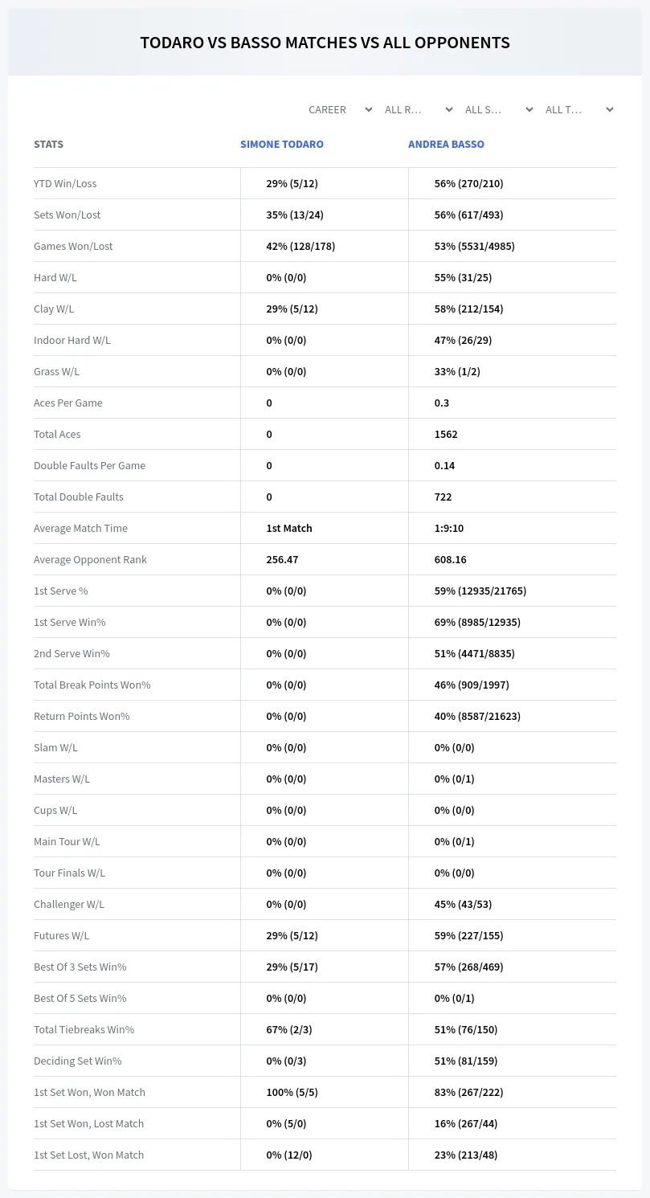This screenshot has height=1198, width=650.
Task: Select Basso's Total Aces value 1562
Action: pyautogui.click(x=446, y=434)
